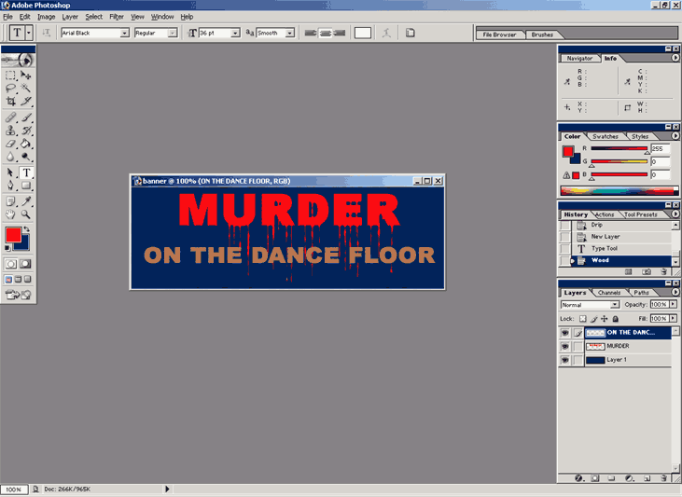Click the zoom percentage field in status bar
Image resolution: width=682 pixels, height=497 pixels.
tap(14, 490)
